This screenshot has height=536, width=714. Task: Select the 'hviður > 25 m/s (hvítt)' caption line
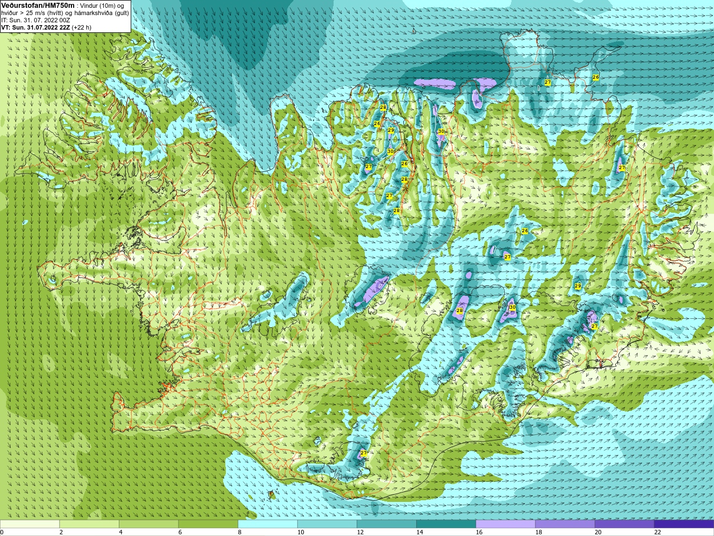[x=65, y=13]
